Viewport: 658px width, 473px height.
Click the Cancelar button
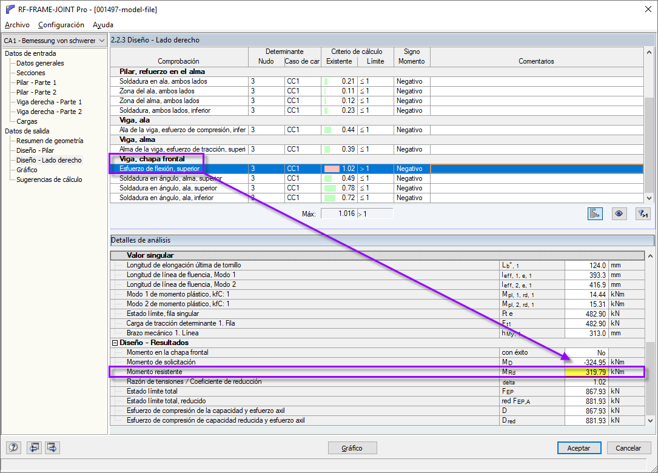pyautogui.click(x=628, y=448)
